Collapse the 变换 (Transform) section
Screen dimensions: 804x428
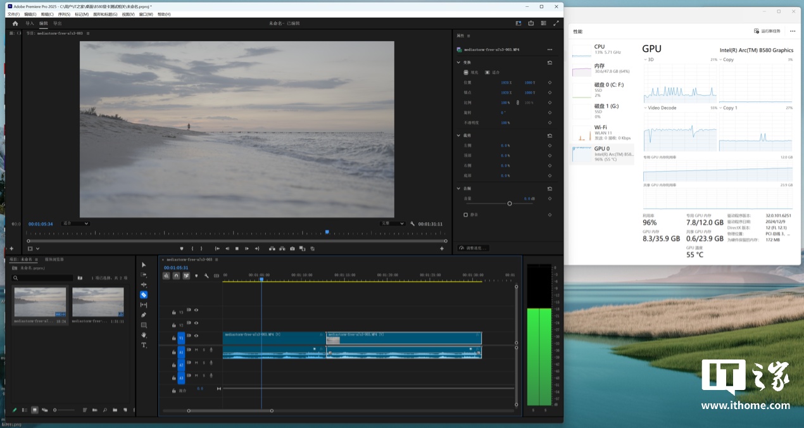458,63
